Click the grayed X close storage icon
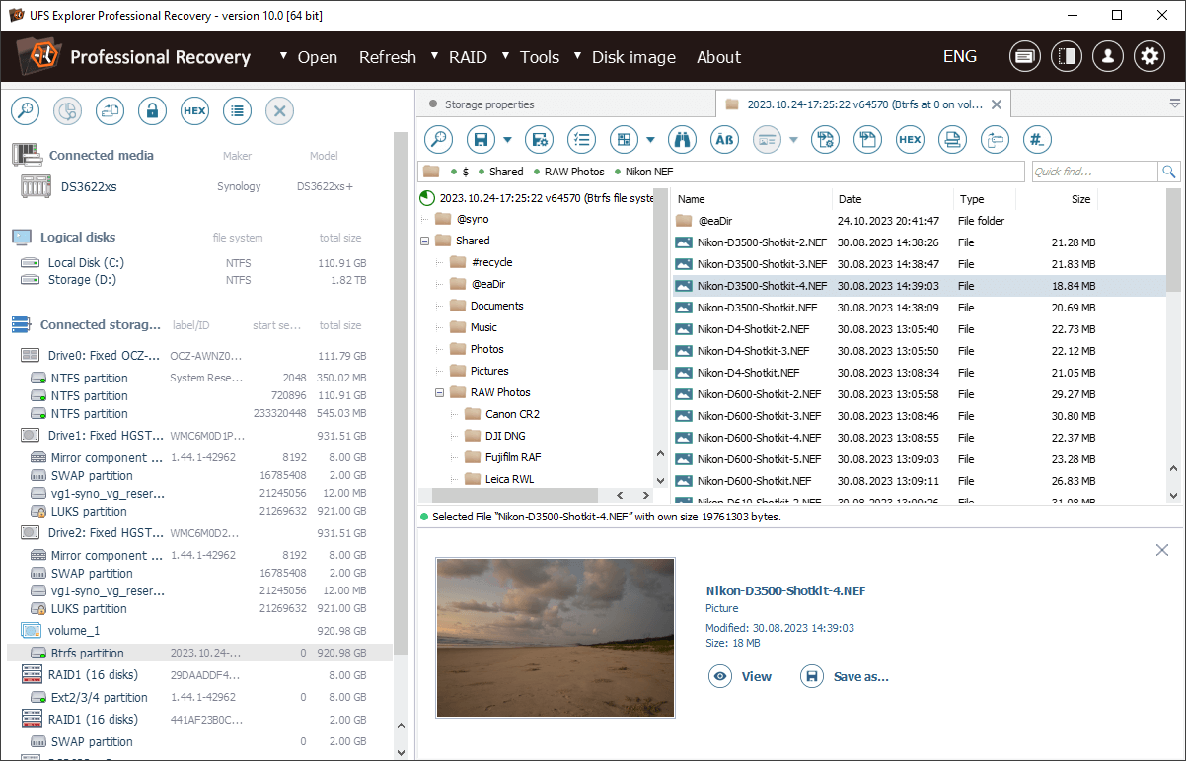 [x=279, y=111]
